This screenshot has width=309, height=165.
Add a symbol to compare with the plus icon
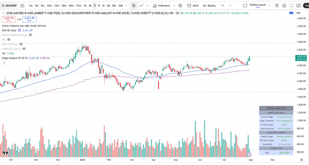point(22,5)
